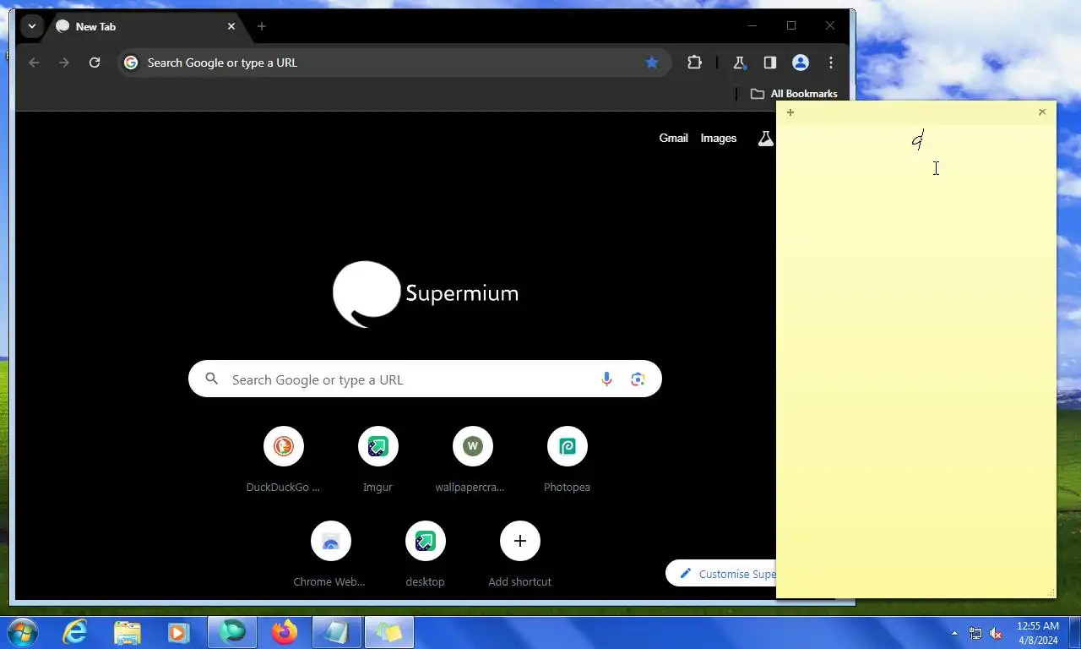Open the network tray icon

975,633
